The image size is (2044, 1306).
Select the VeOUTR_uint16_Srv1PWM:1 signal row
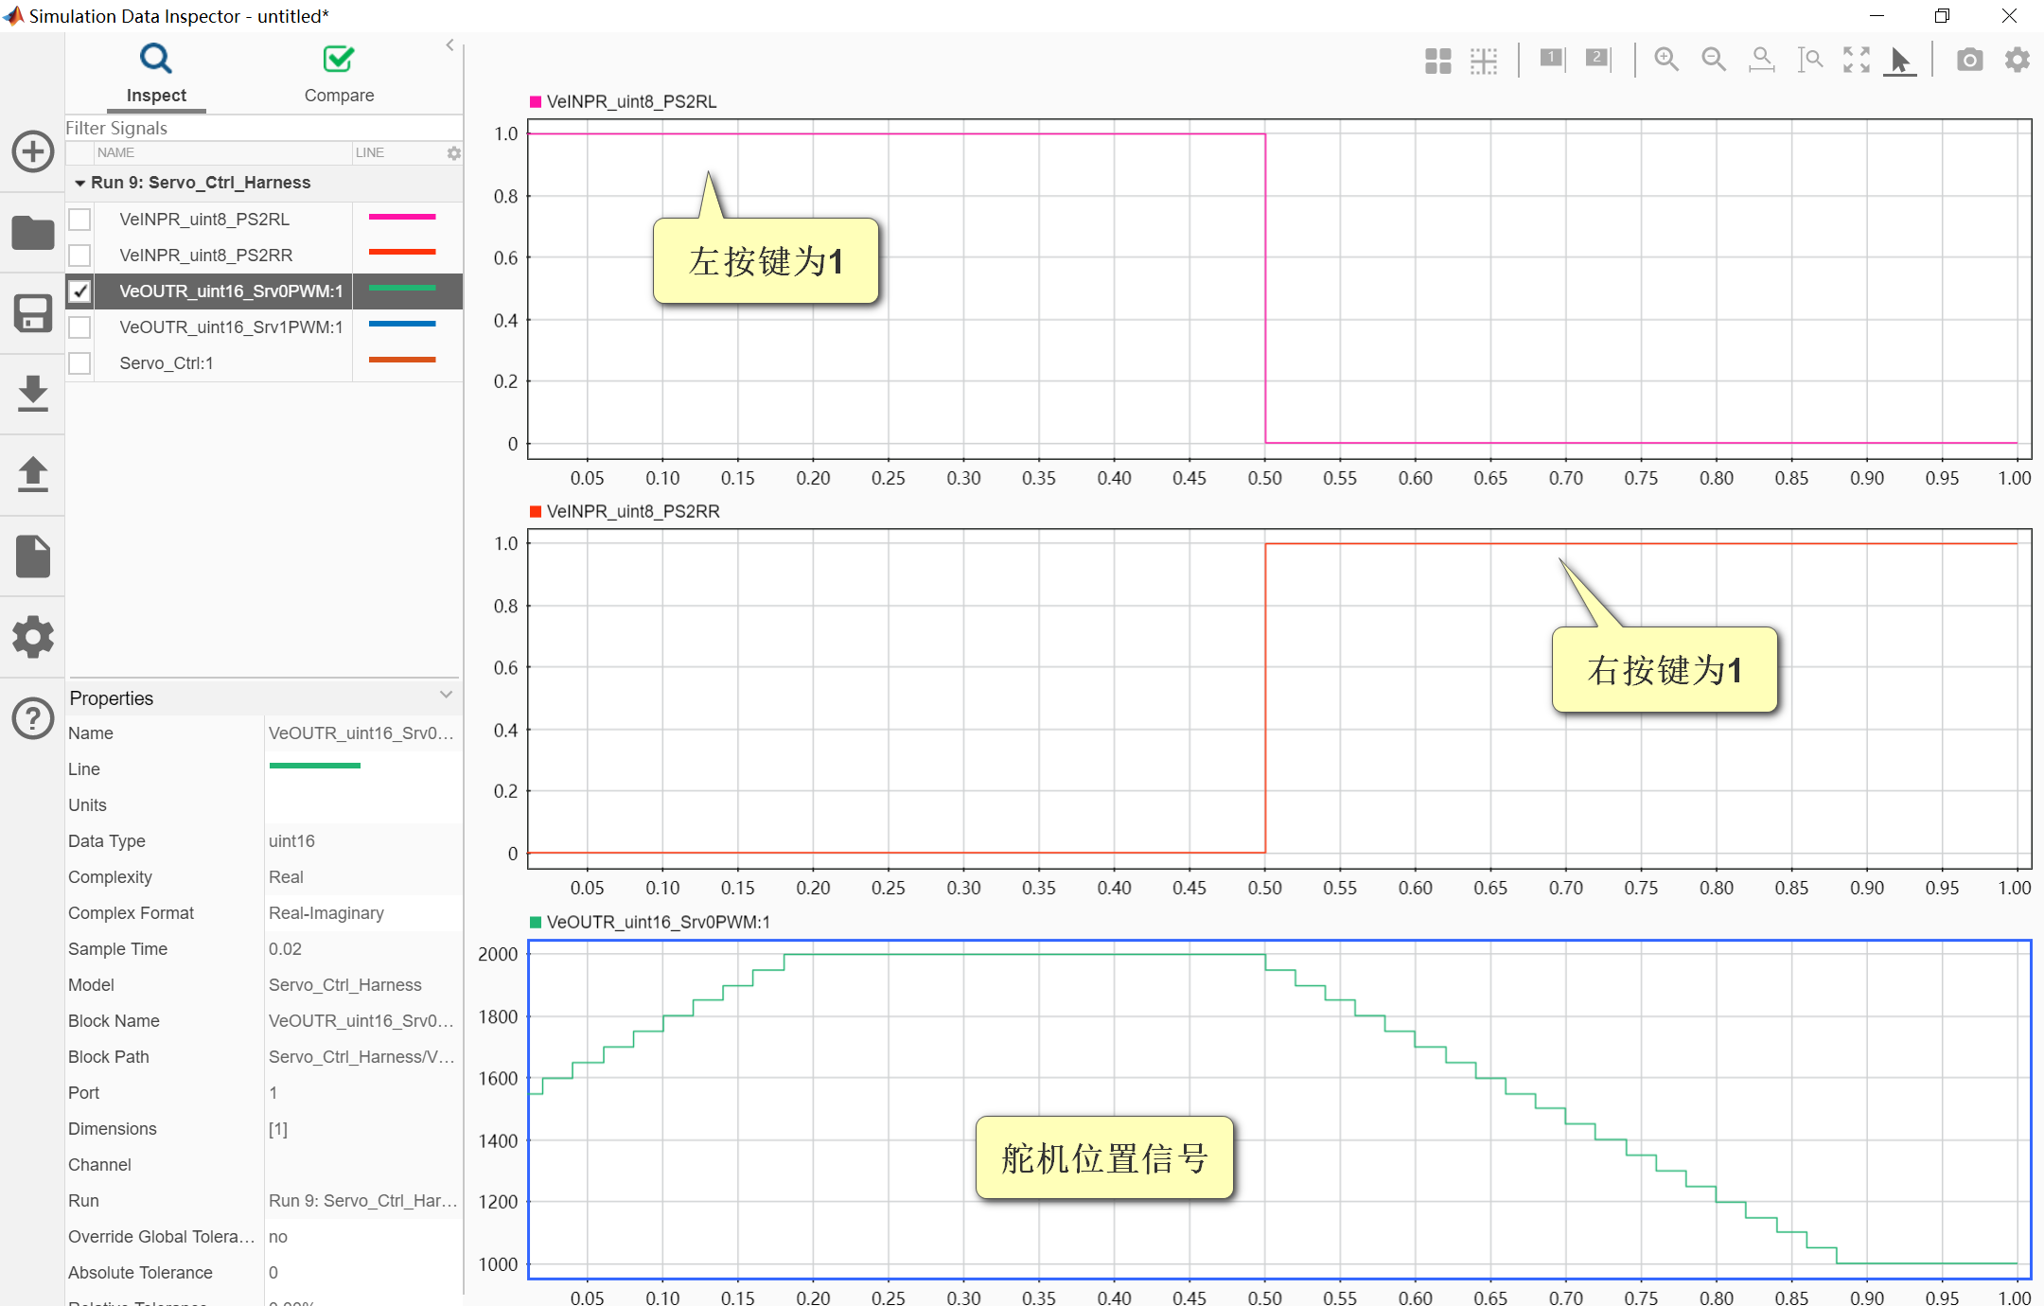coord(230,327)
